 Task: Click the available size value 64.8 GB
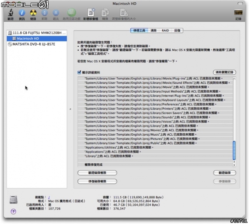[x=137, y=201]
